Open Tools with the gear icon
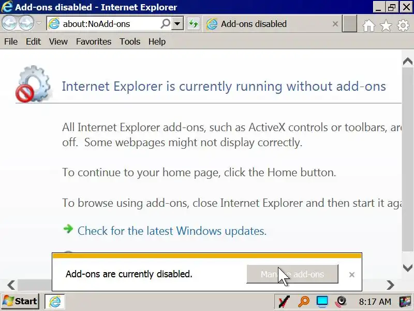414x311 pixels. pyautogui.click(x=403, y=25)
